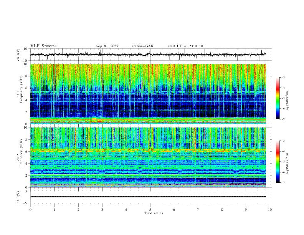This screenshot has height=235, width=304.
Task: Click the ch.1 waveform trace
Action: pos(148,55)
